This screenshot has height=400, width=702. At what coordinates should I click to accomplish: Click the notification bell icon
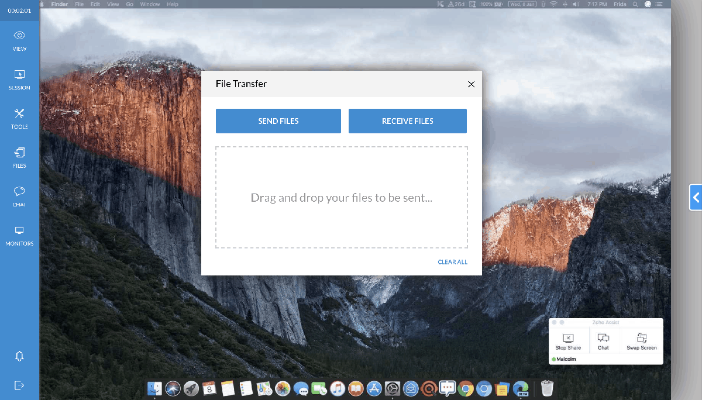click(x=19, y=356)
